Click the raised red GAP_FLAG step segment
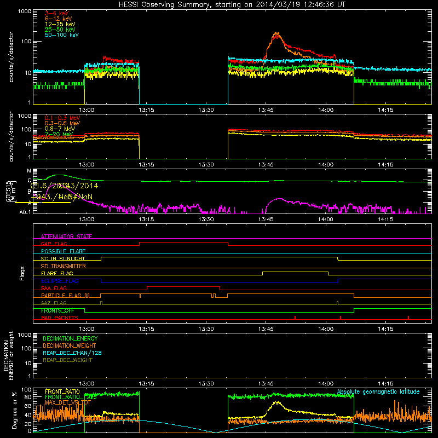 (183, 243)
